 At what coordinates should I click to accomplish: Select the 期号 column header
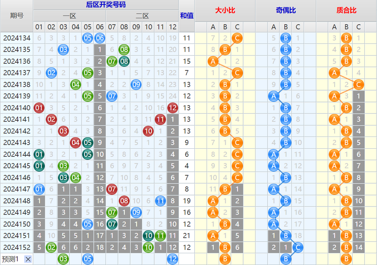tap(17, 16)
